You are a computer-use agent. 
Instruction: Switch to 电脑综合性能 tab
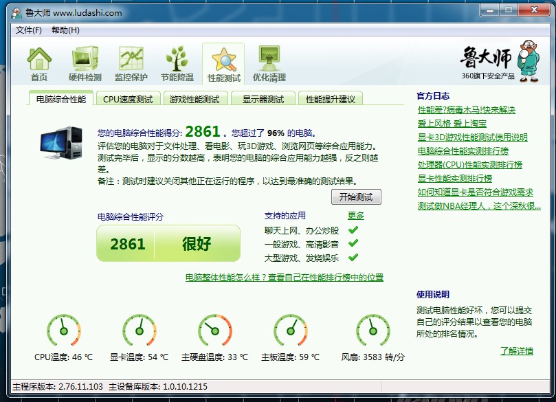[x=61, y=99]
